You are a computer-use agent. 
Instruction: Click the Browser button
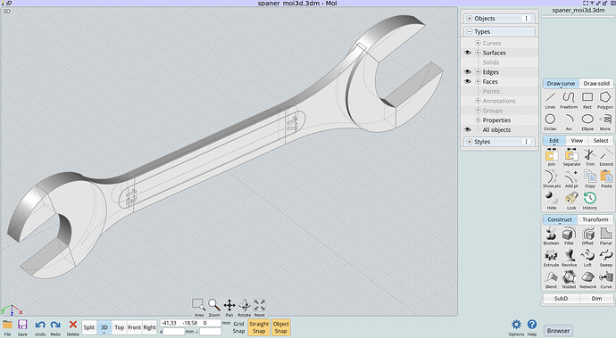(558, 331)
